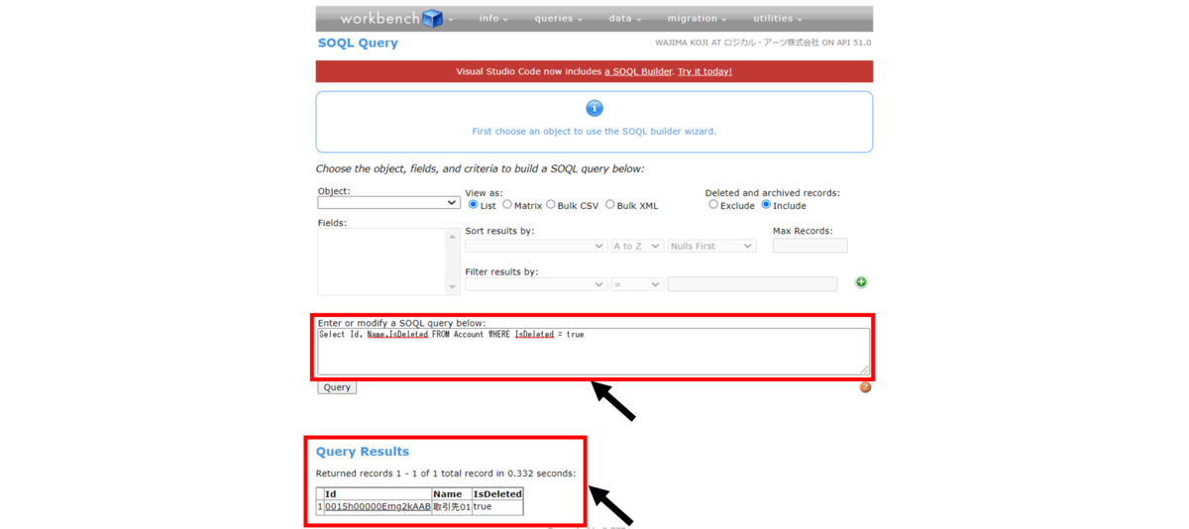Click the Fields list box
This screenshot has height=529, width=1189.
(389, 262)
